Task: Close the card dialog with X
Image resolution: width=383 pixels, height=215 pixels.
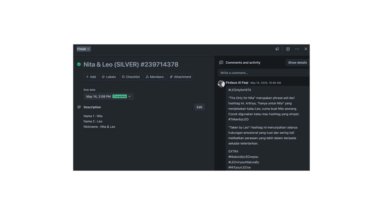Action: click(x=306, y=49)
